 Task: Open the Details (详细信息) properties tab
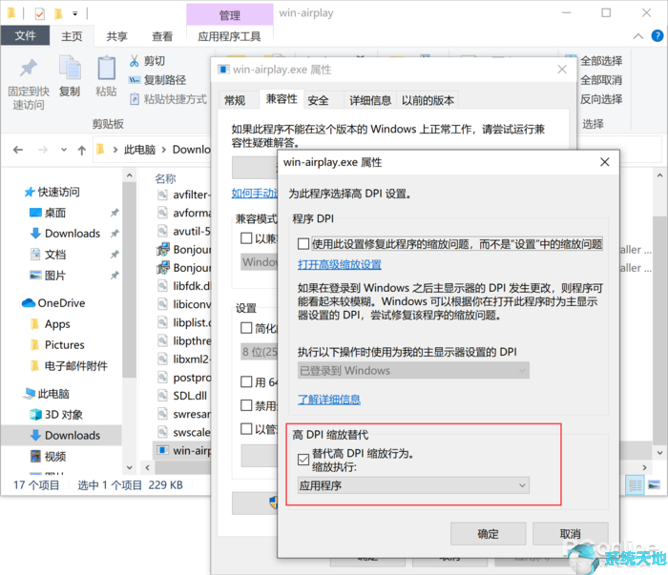tap(370, 100)
